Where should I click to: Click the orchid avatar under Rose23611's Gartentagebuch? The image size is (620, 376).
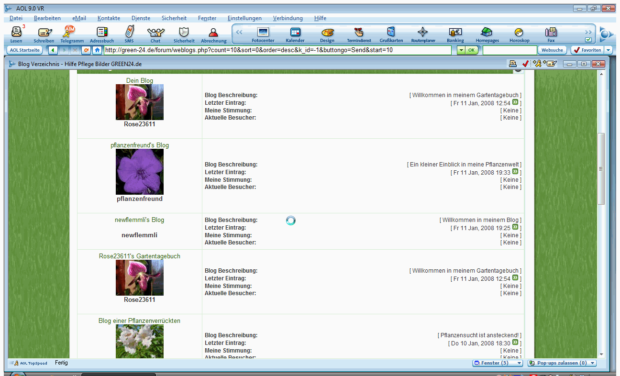[140, 278]
